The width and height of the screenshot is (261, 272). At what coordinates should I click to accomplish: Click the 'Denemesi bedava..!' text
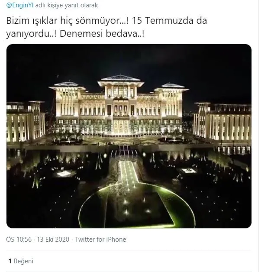102,33
